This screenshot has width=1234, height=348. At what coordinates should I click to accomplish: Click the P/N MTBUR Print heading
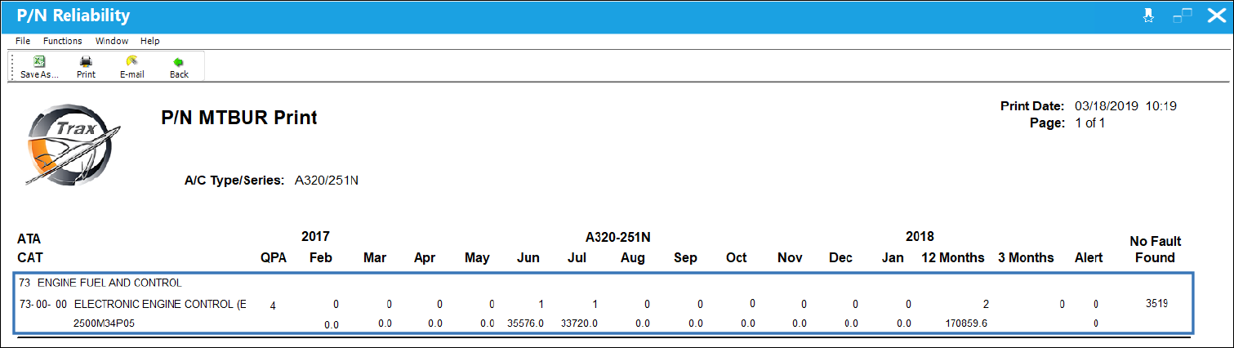[240, 118]
